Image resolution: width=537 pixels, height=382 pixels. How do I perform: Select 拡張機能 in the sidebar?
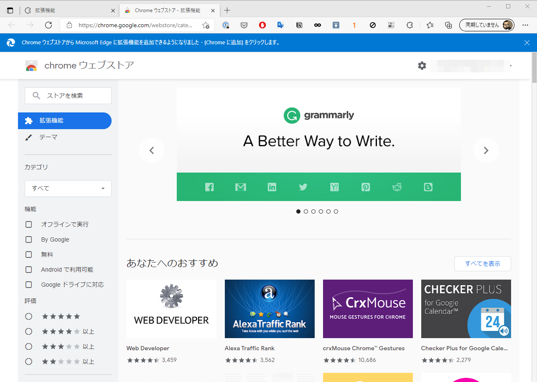(65, 120)
